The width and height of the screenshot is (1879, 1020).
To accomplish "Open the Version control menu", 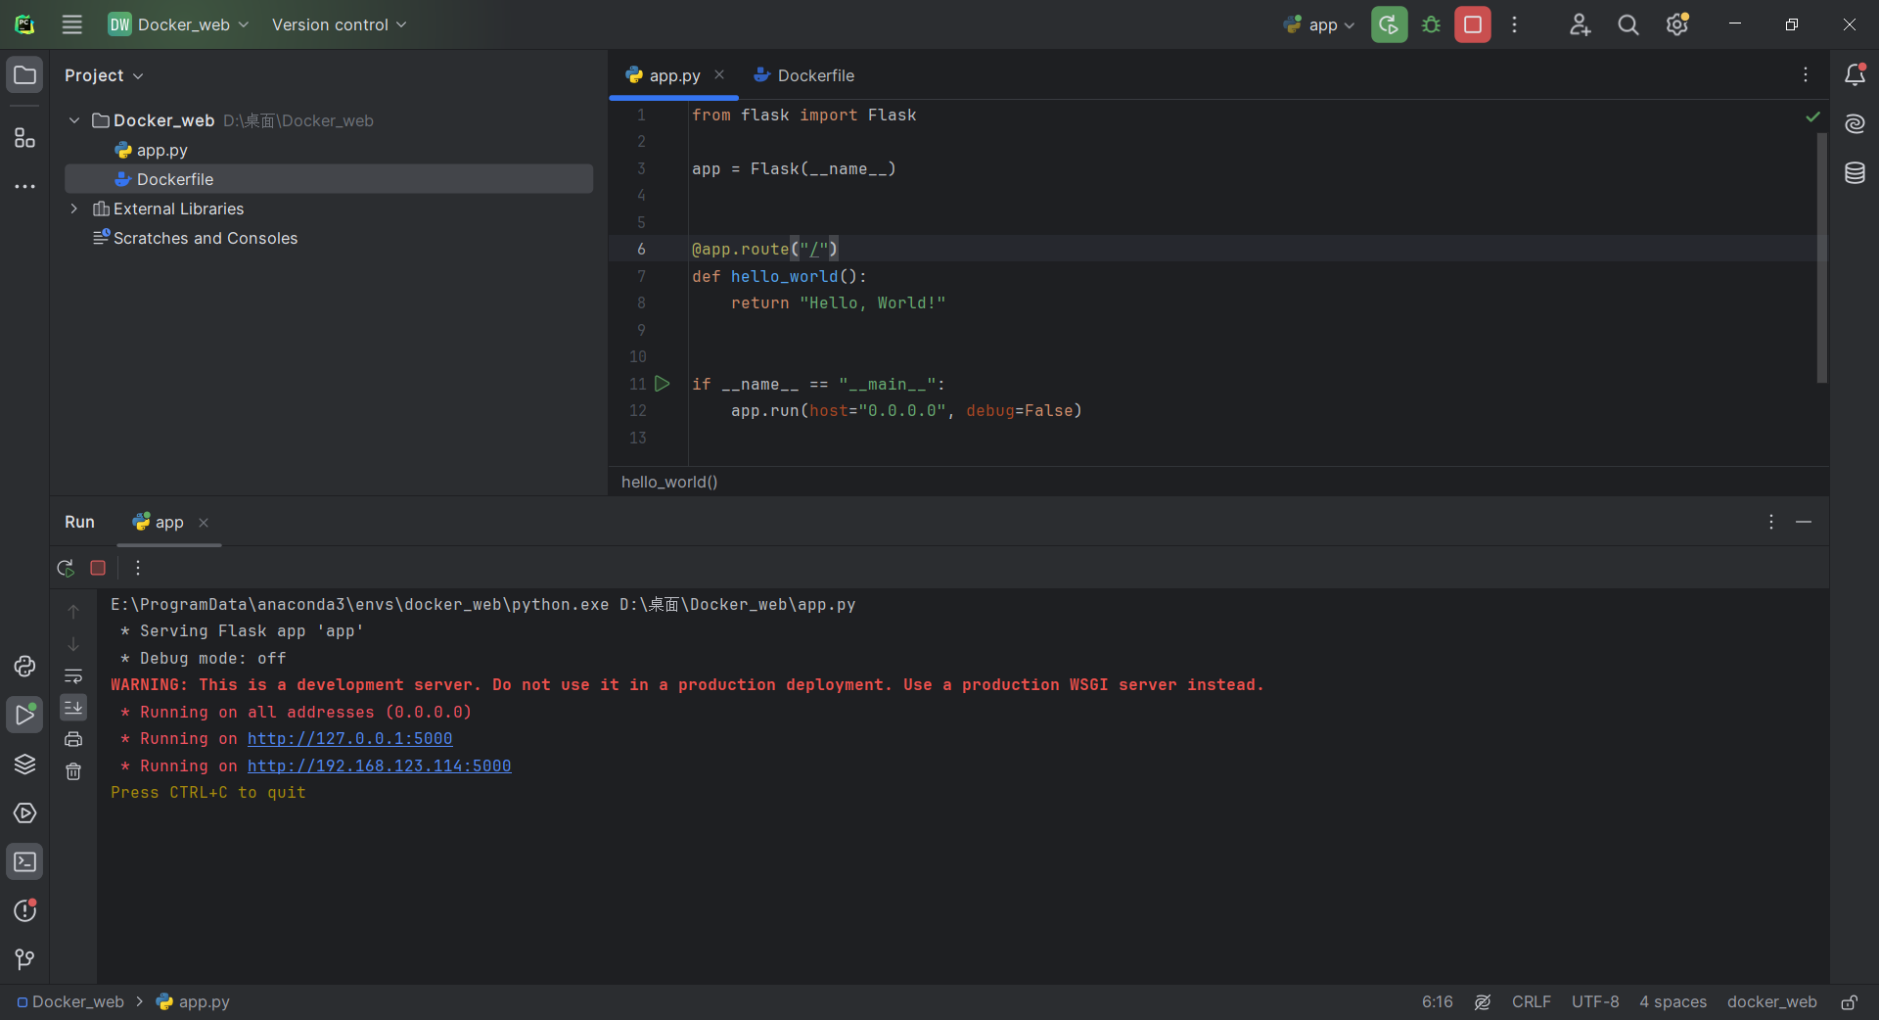I will pos(339,24).
